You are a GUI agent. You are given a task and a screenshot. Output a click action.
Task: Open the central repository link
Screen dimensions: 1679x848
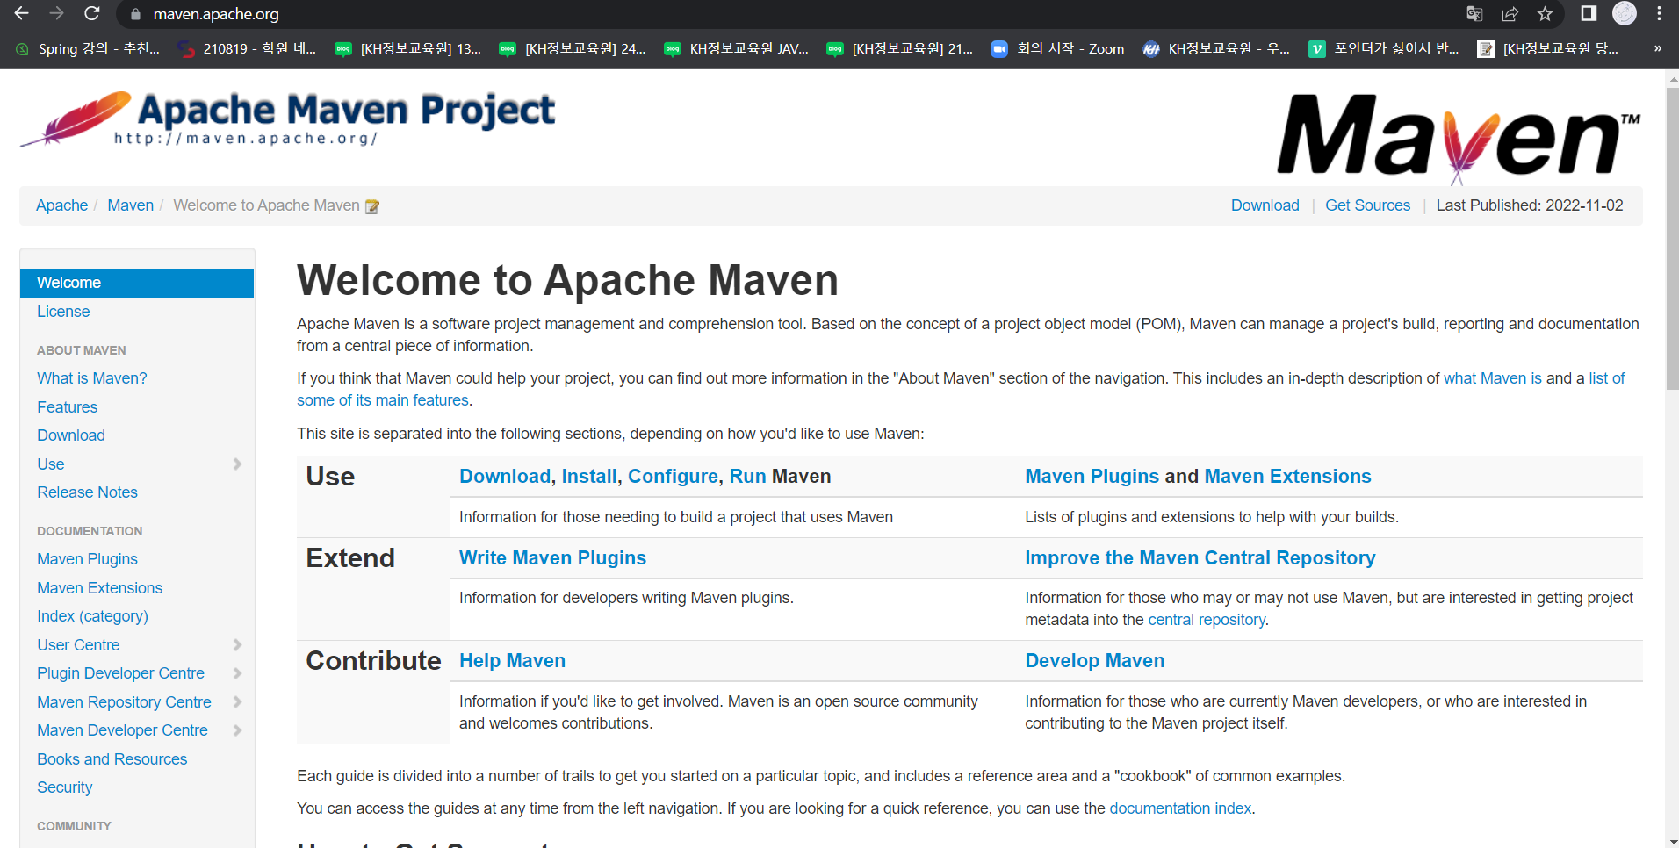click(1206, 619)
